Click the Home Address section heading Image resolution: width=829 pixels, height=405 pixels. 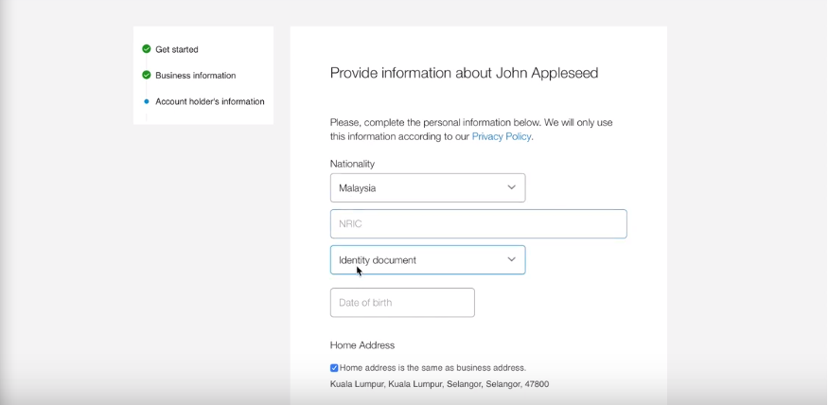362,345
